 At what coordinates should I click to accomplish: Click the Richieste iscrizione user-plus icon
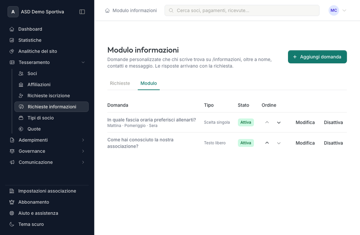(x=21, y=96)
